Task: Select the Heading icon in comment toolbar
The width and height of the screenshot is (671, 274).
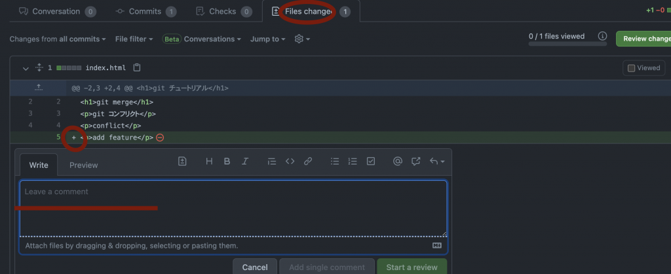Action: (209, 161)
